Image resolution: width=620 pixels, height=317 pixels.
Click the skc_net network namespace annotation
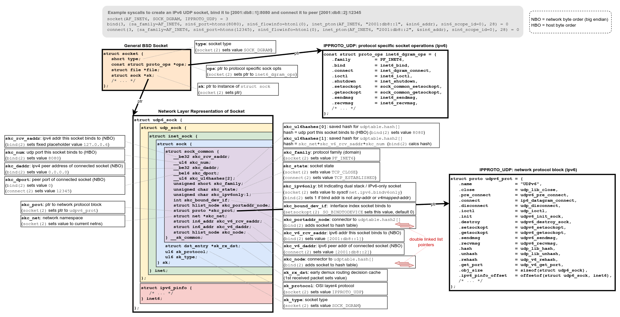click(x=73, y=221)
